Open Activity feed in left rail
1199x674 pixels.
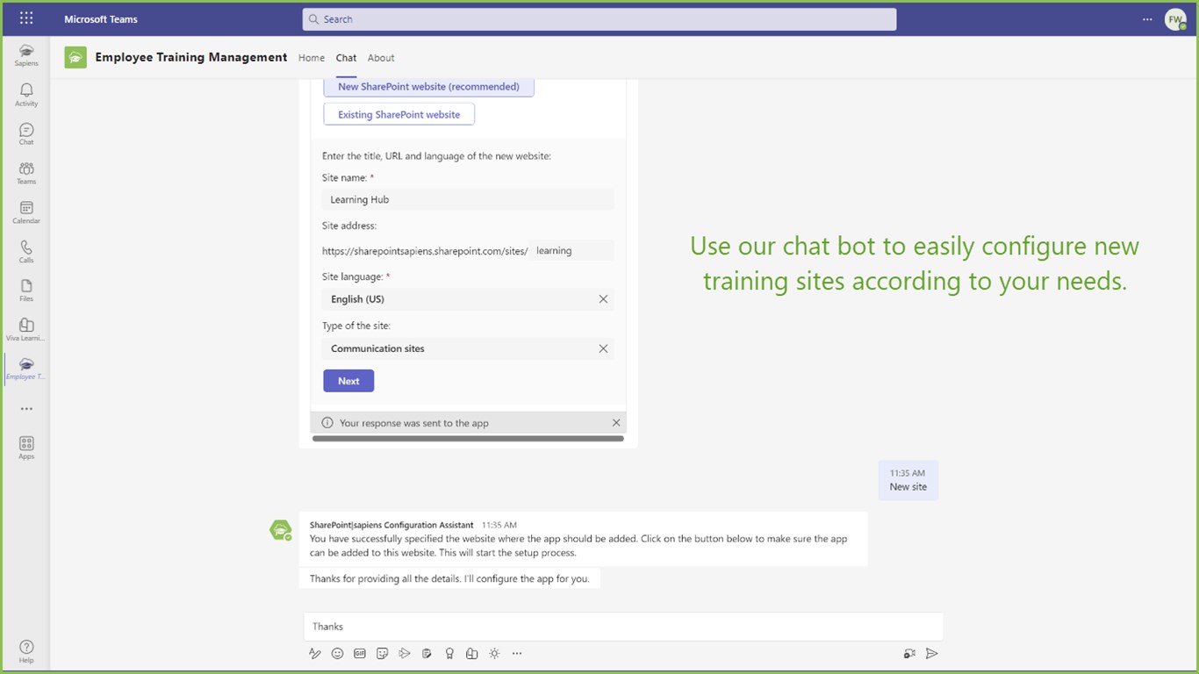pos(26,95)
